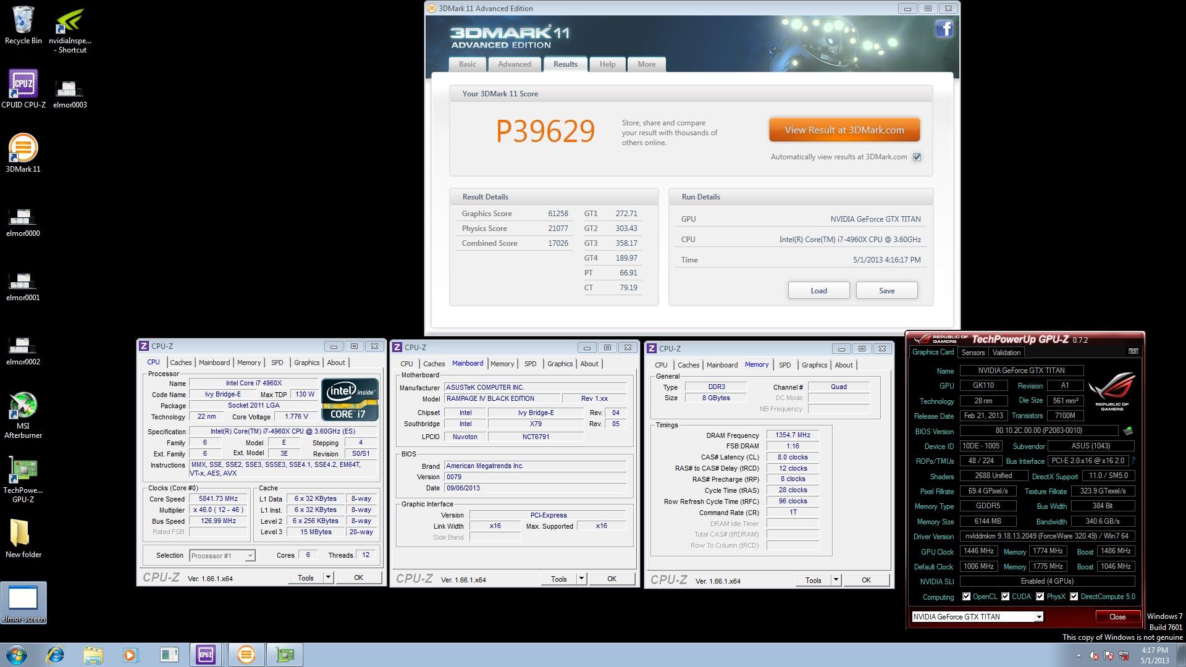Click the Close button in GPU-Z

tap(1117, 617)
